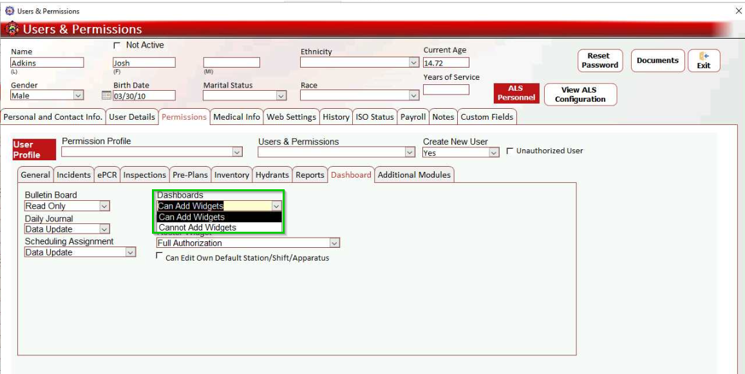This screenshot has width=745, height=374.
Task: Expand the Scheduling Assignment dropdown
Action: click(130, 253)
